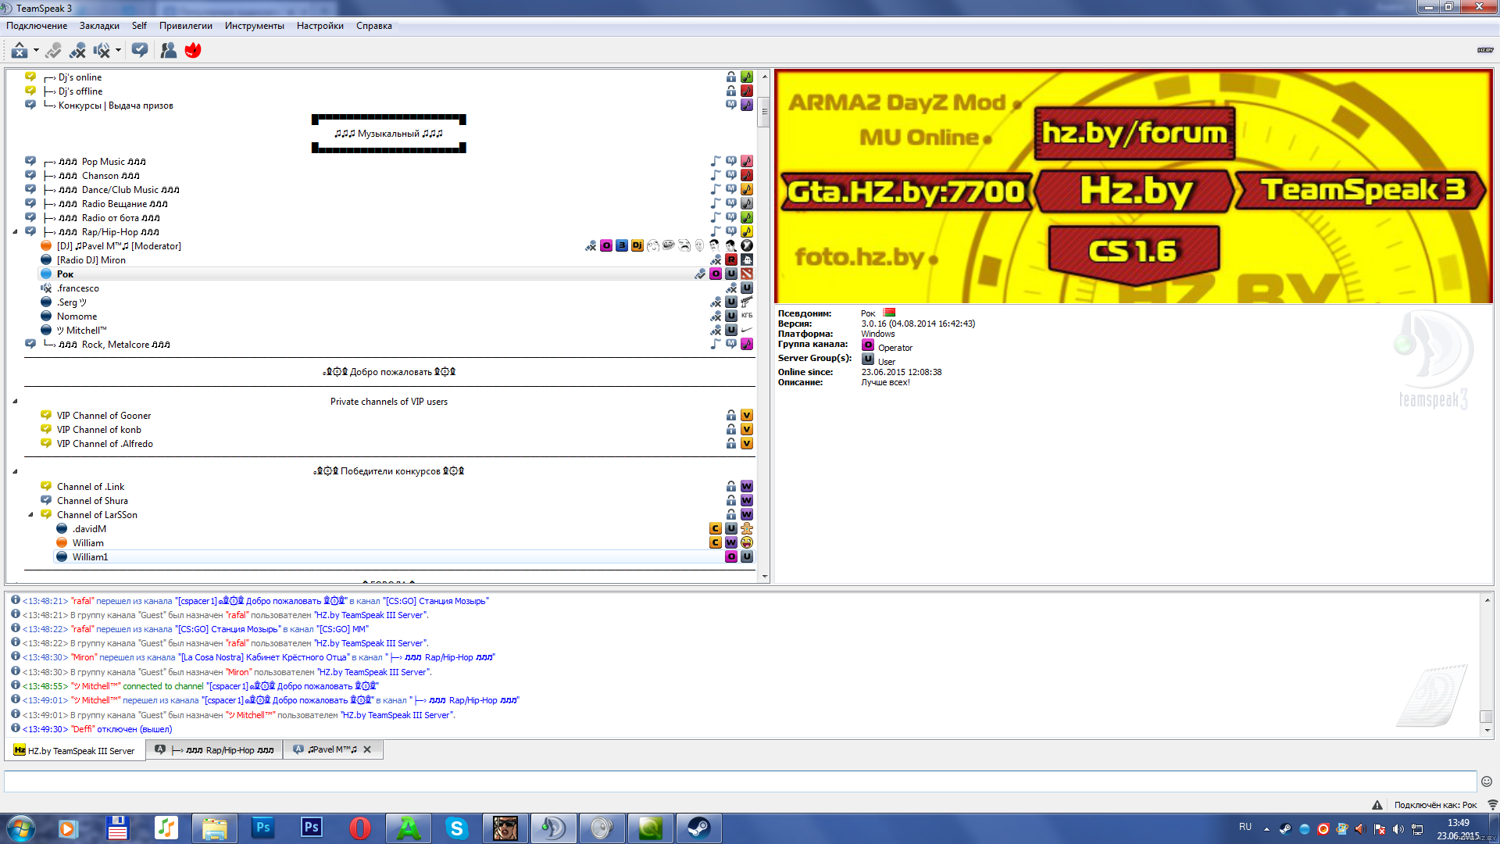Click the music note icon beside Pop Music
This screenshot has height=844, width=1500.
pos(716,162)
